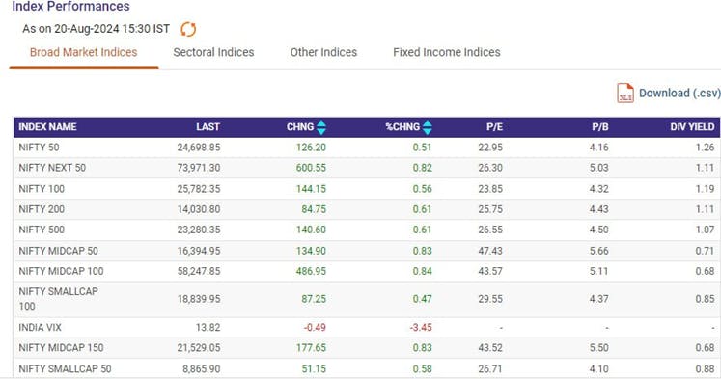721x379 pixels.
Task: Select NIFTY 200 last value 14,030.80
Action: click(199, 209)
